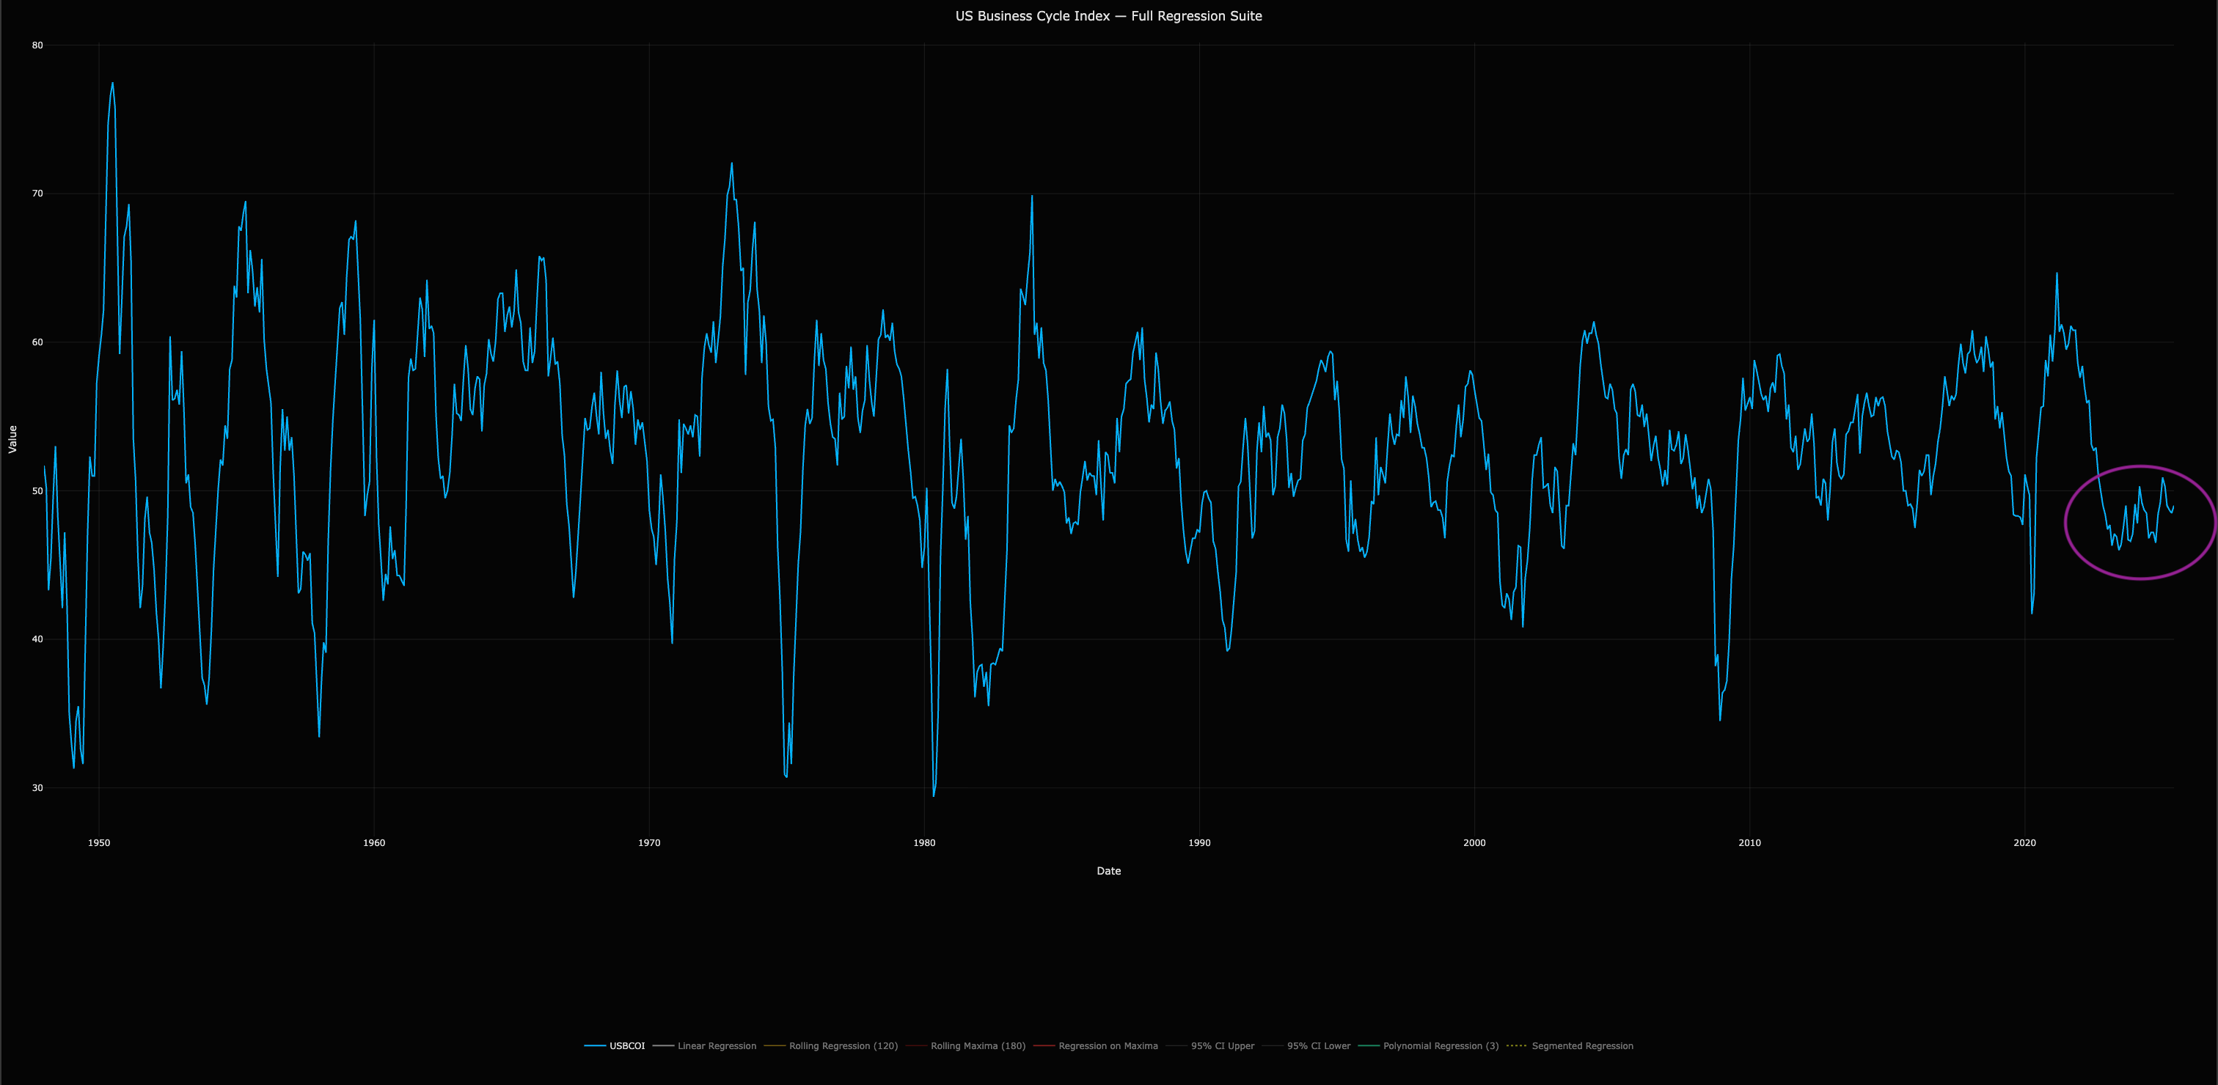Select the 1960 x-axis tick label
This screenshot has height=1085, width=2218.
(x=373, y=842)
